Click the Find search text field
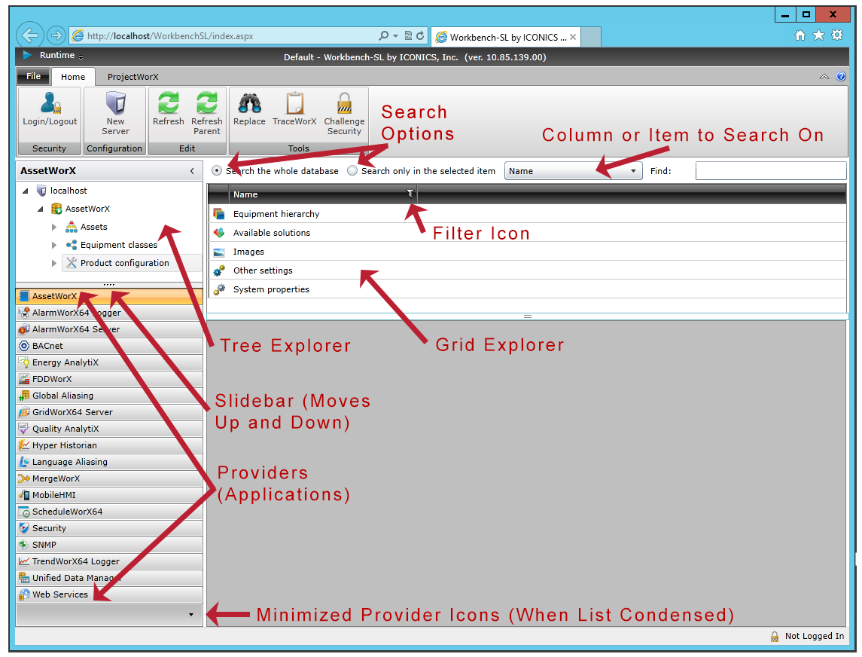Screen dimensions: 862x657 [x=770, y=171]
